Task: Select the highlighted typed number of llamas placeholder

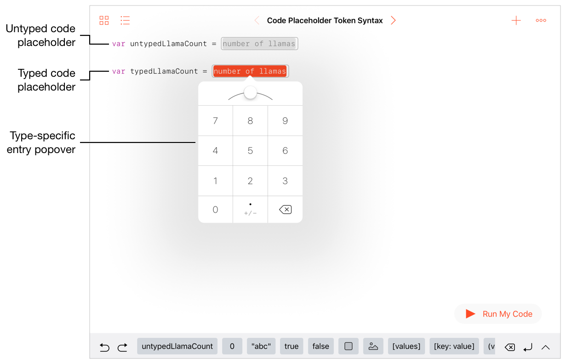Action: click(250, 71)
